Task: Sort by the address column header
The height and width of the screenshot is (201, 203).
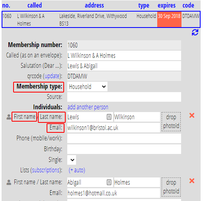Action: point(94,5)
